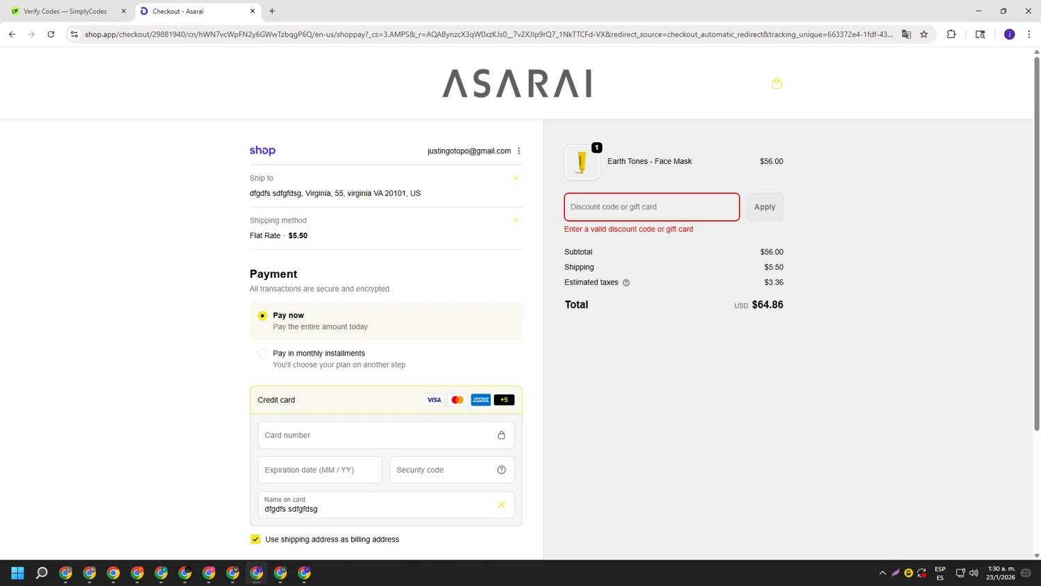Select the Pay now radio option
The height and width of the screenshot is (586, 1041).
coord(262,316)
